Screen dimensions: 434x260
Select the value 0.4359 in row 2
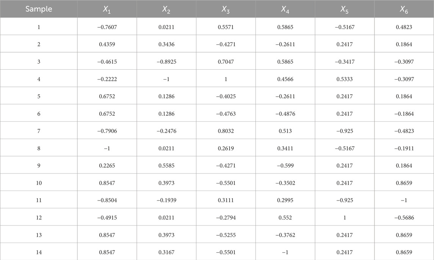[x=107, y=44]
